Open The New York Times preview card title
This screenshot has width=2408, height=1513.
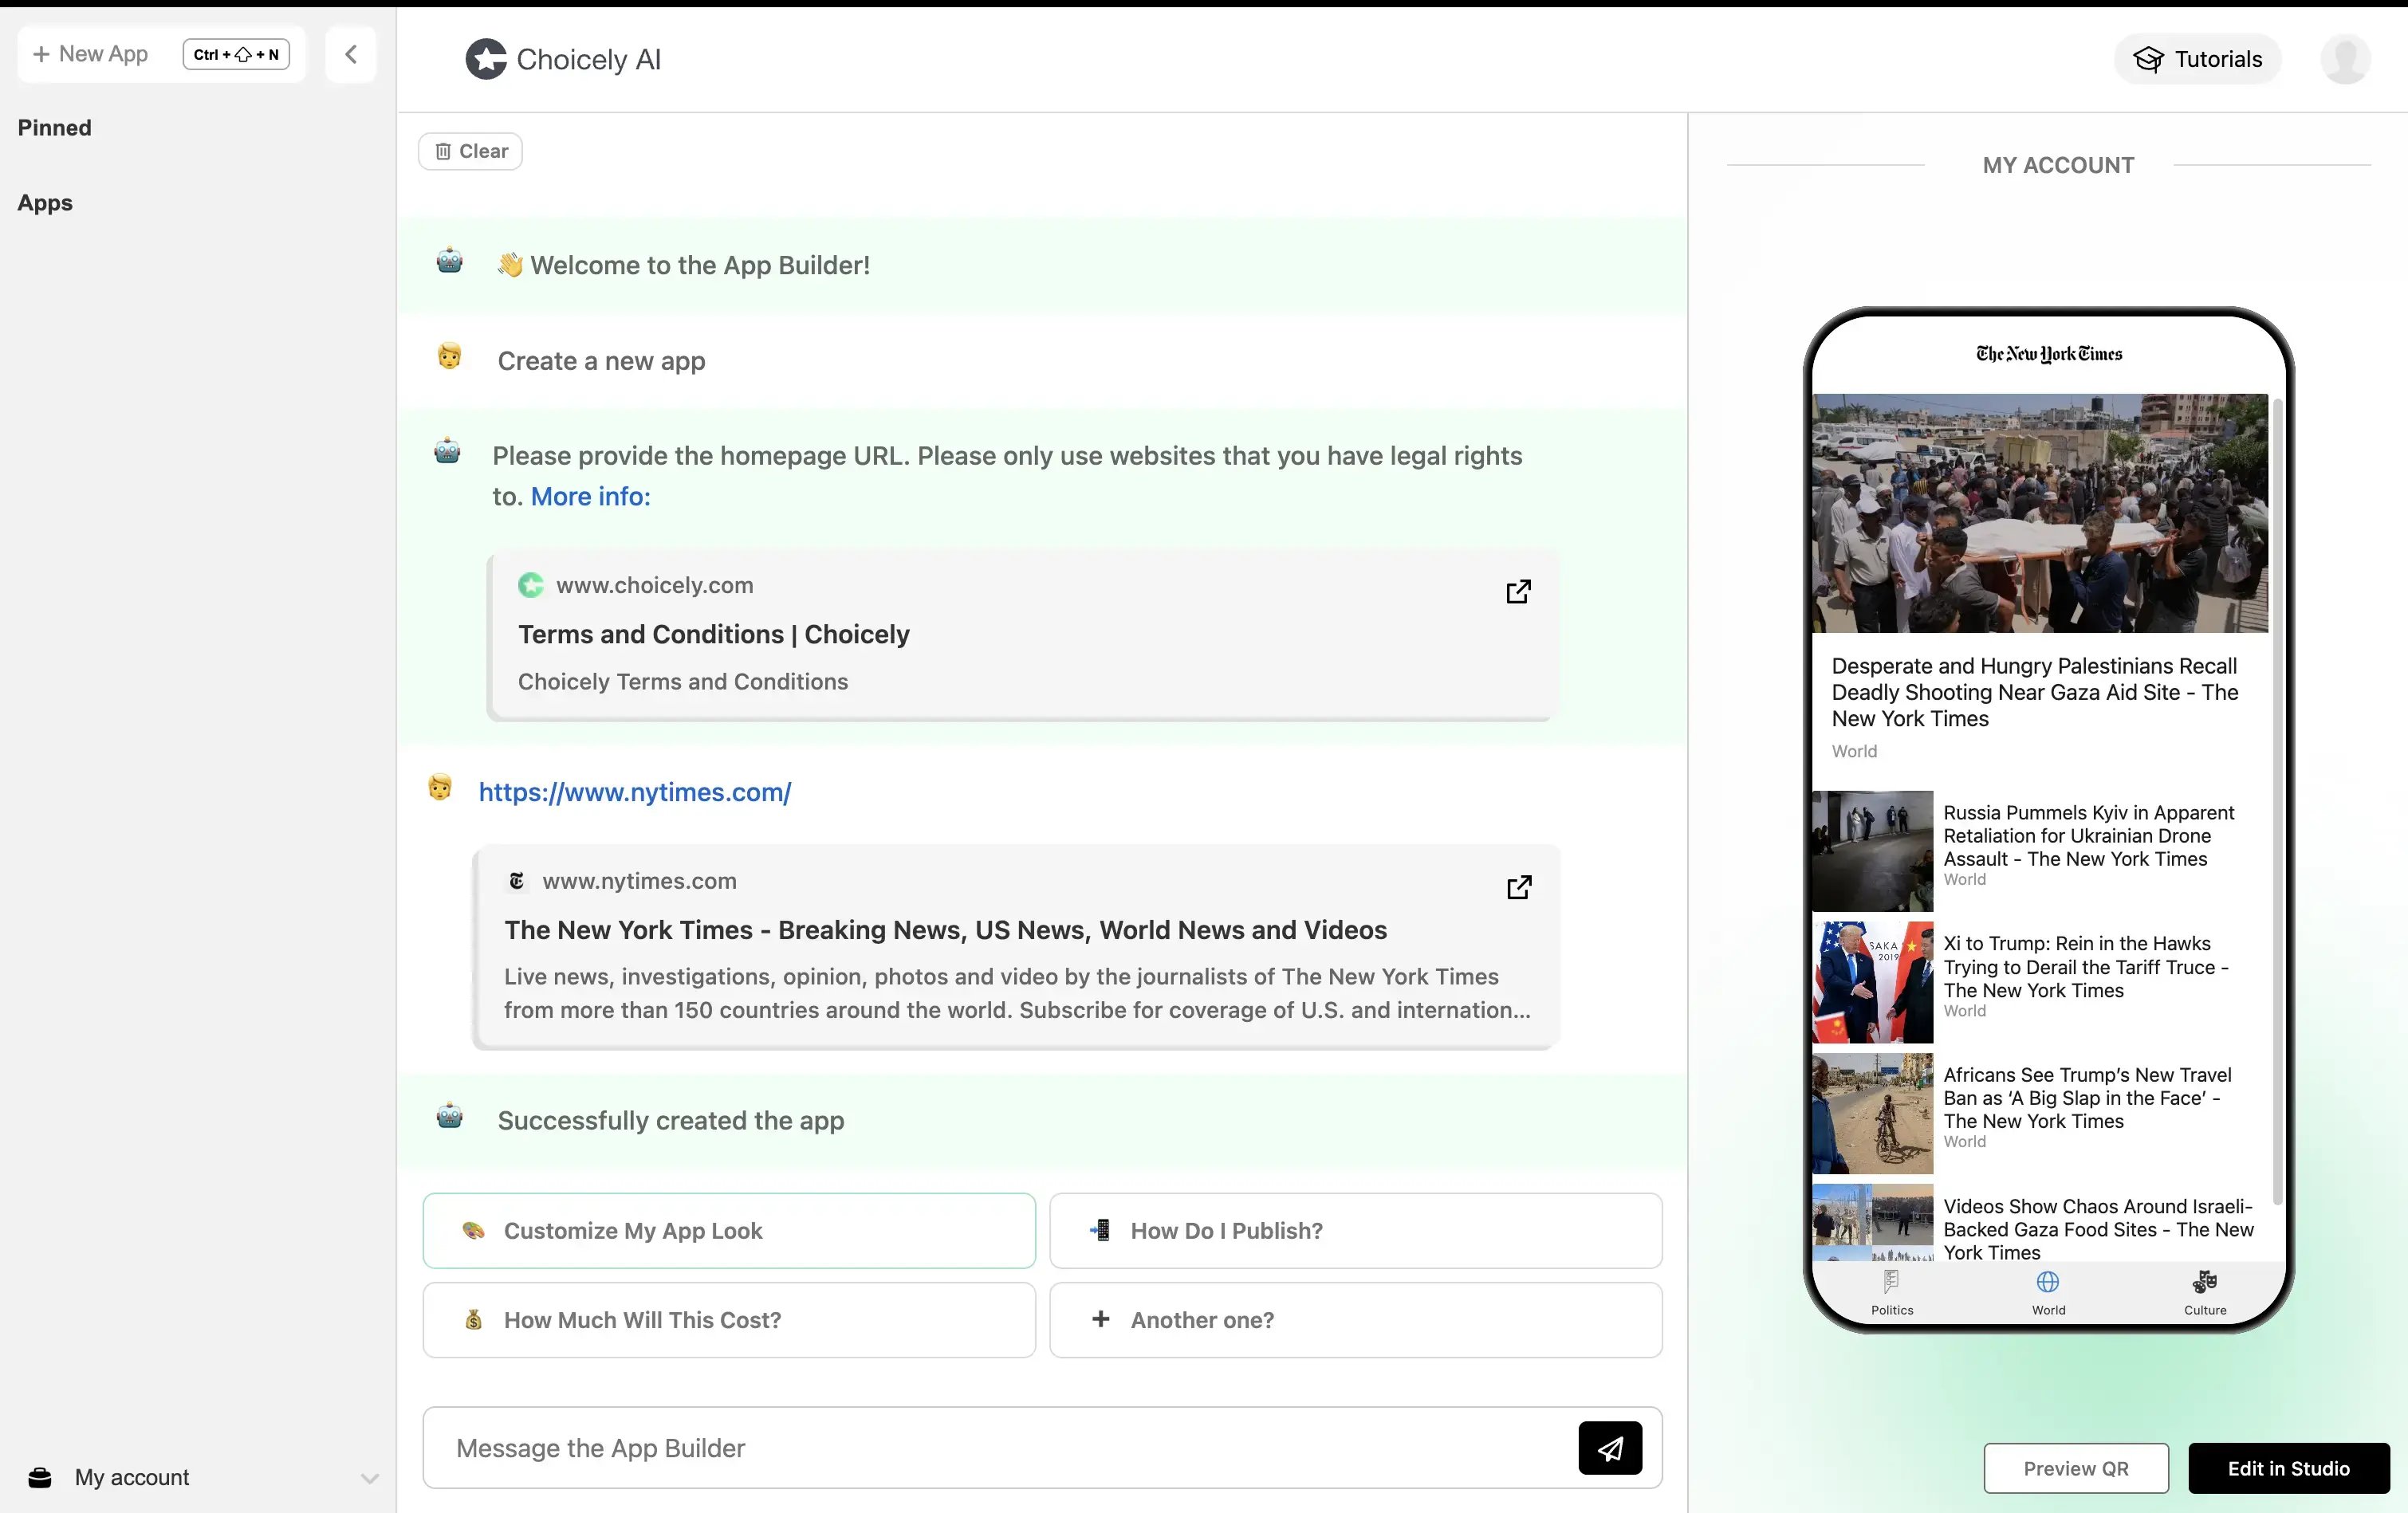(x=945, y=930)
